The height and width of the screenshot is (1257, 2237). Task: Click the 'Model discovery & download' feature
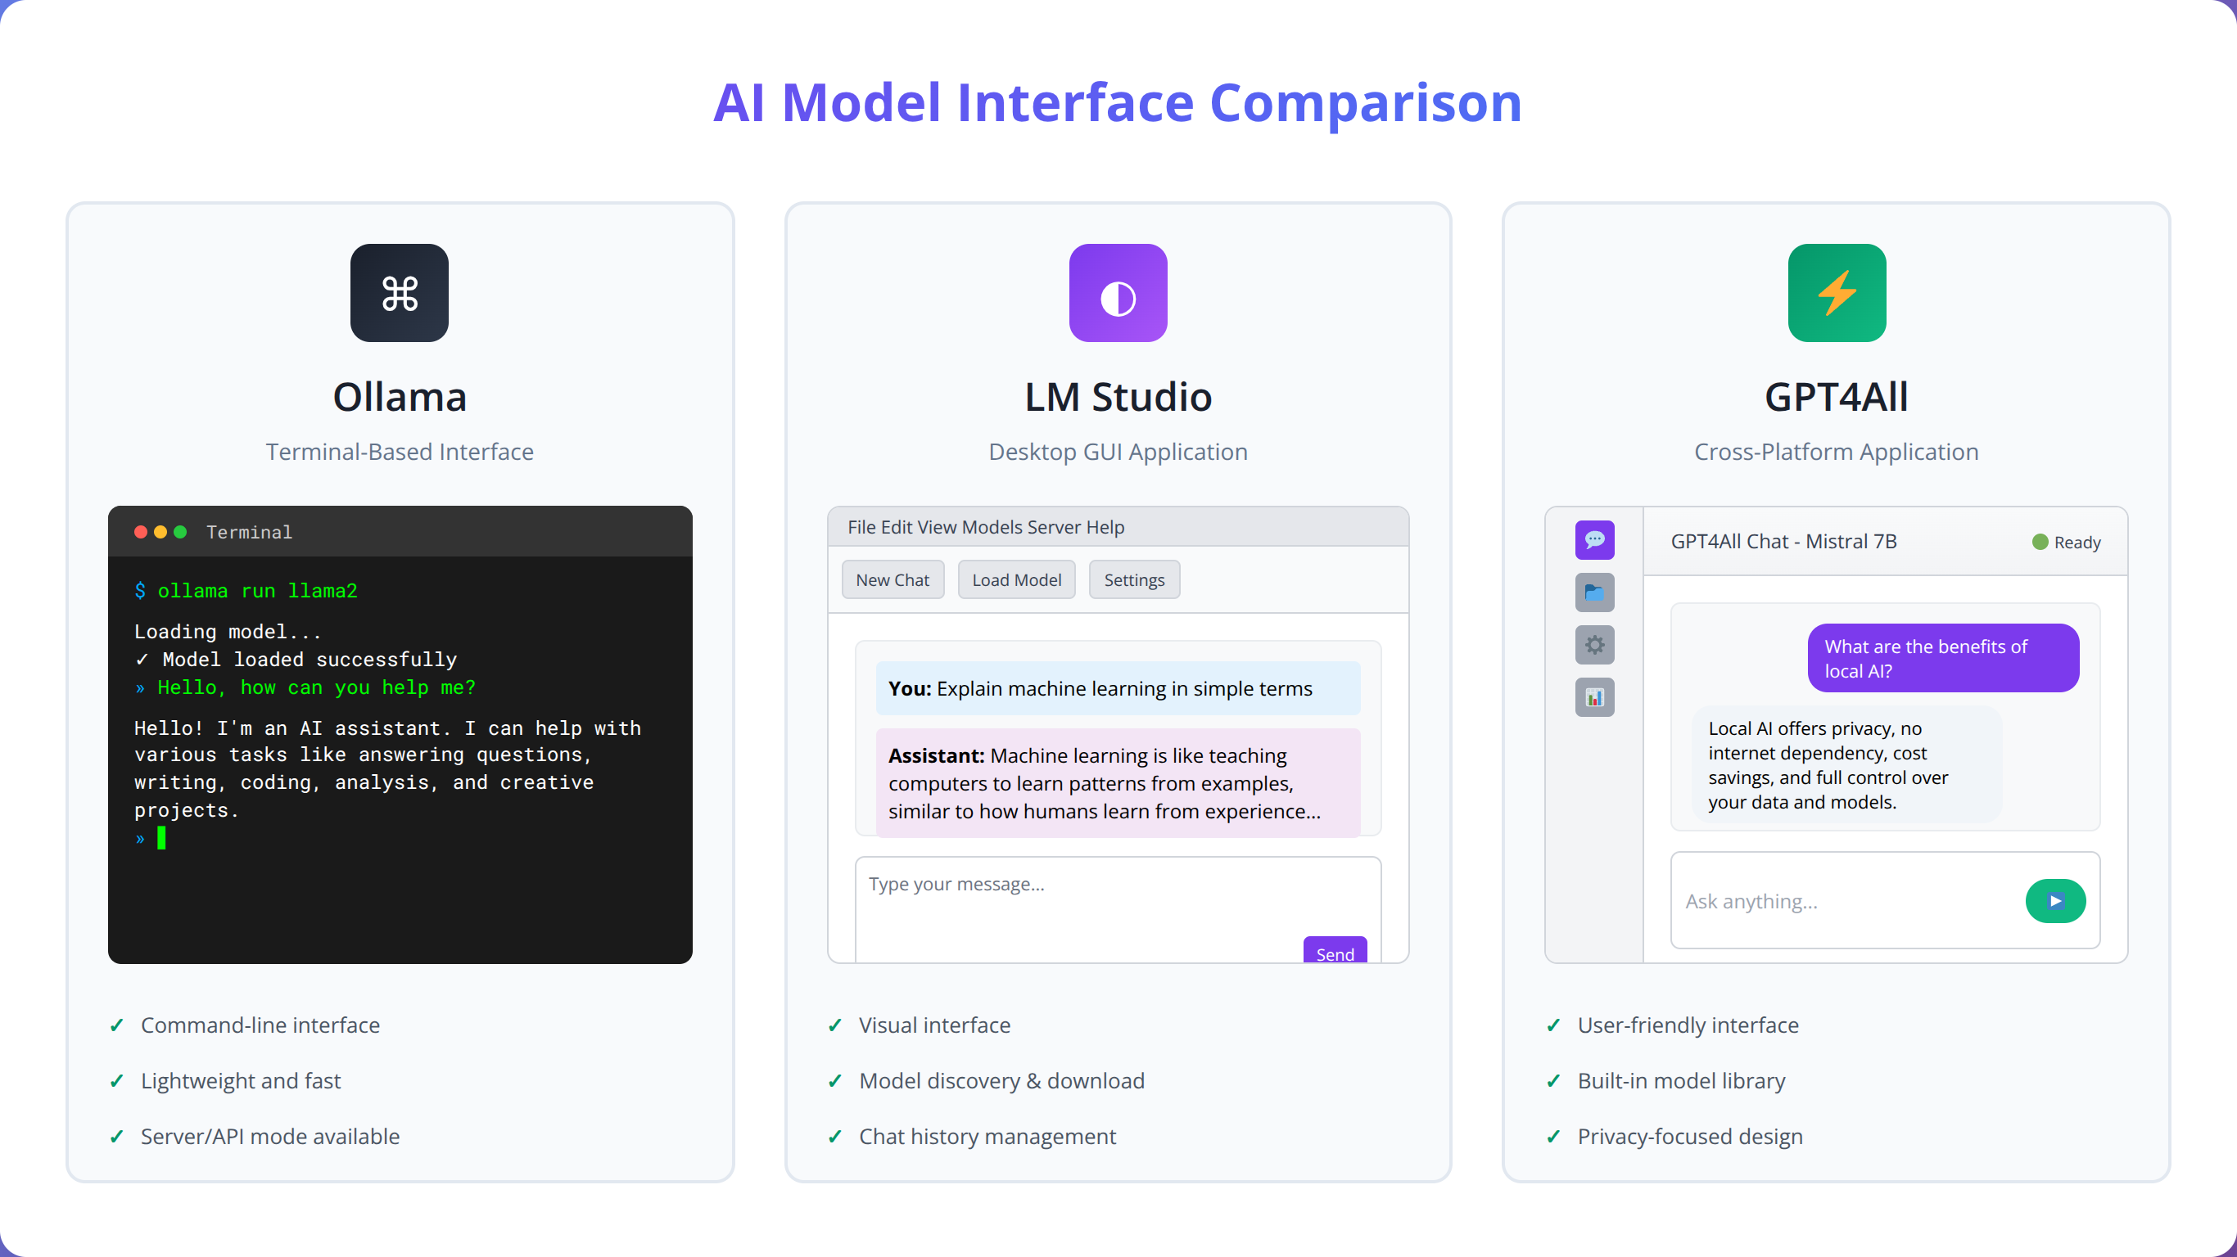coord(1001,1081)
